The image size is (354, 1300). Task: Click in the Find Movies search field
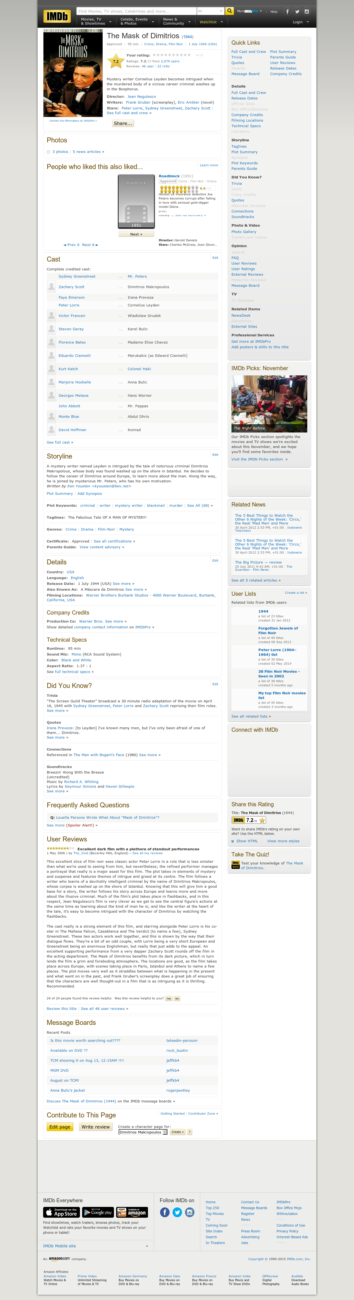pyautogui.click(x=136, y=11)
